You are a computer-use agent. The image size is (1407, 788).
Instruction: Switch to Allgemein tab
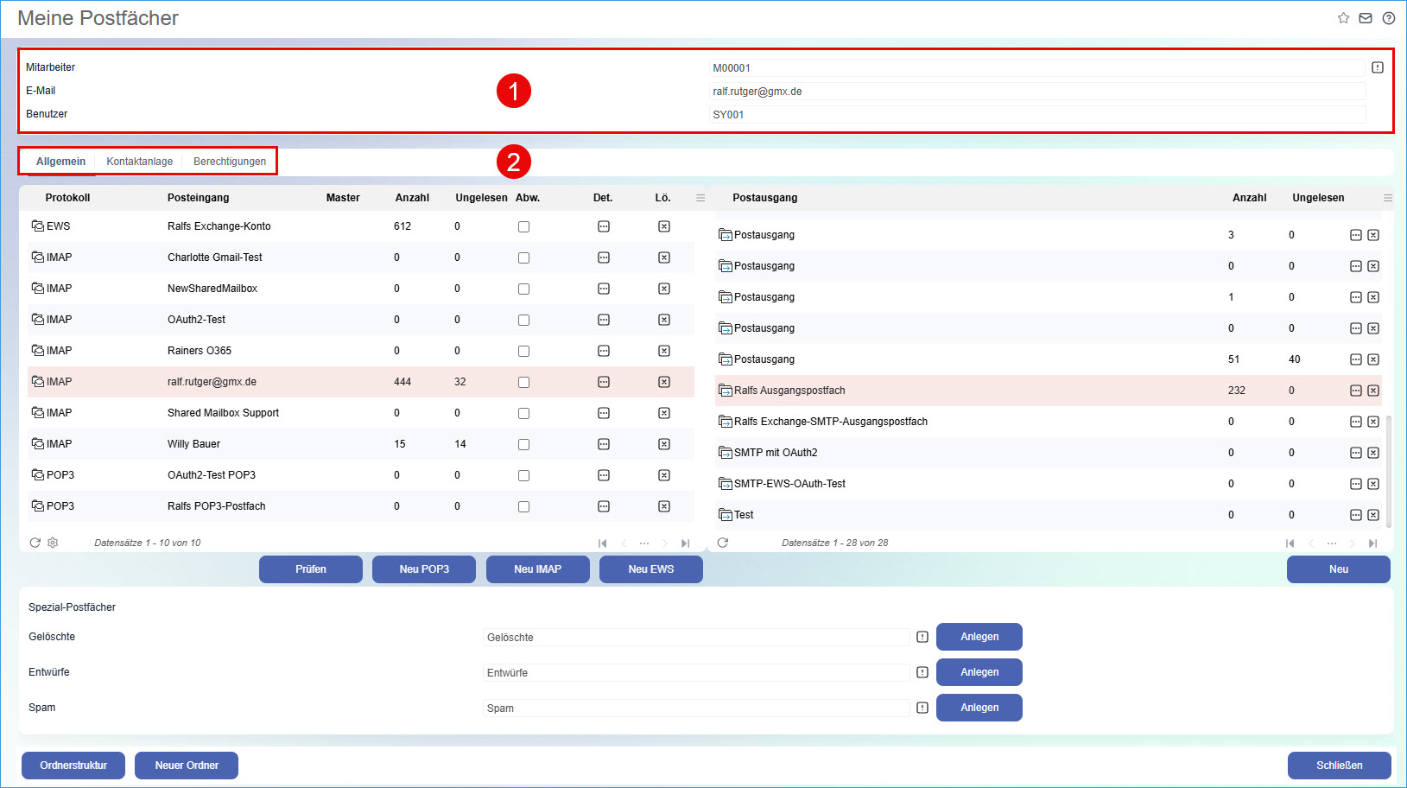click(x=60, y=162)
